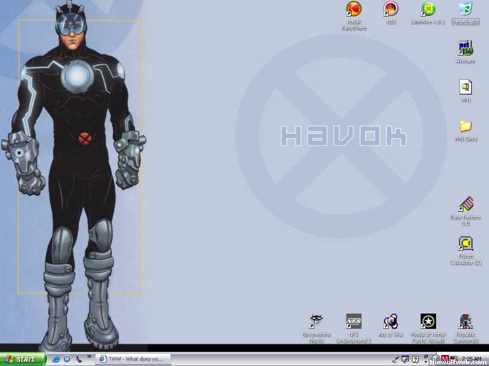Open the French Calculator shortcut

(x=466, y=244)
